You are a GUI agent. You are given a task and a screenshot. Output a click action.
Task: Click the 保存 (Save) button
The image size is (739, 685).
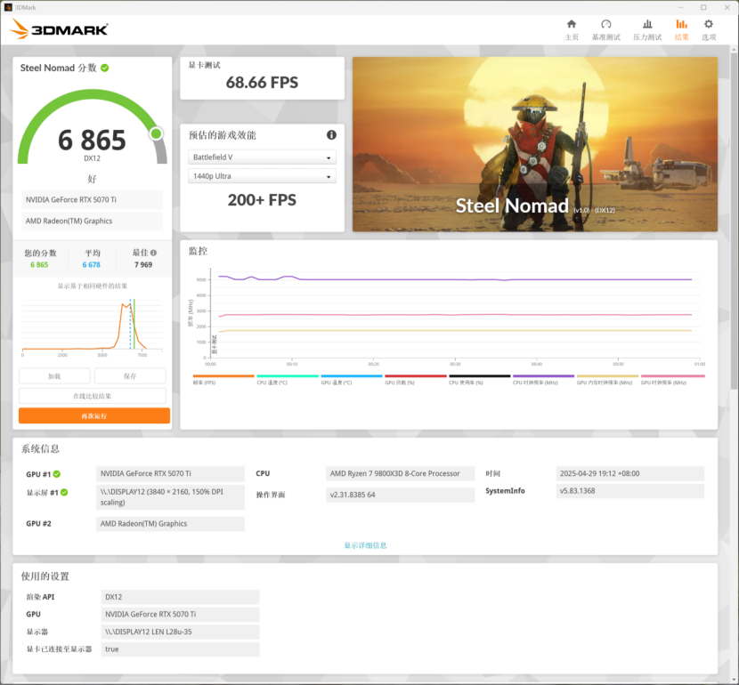click(130, 376)
